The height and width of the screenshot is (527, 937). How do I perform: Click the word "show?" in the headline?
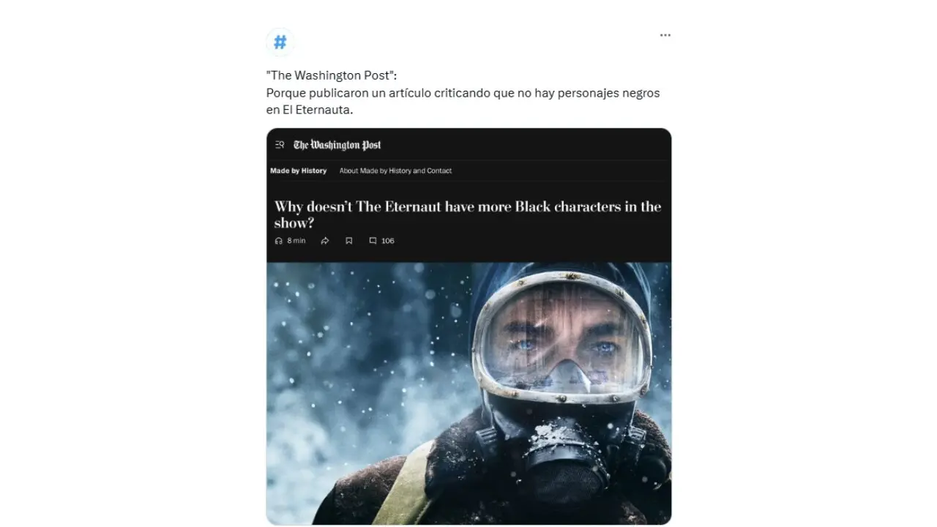tap(294, 223)
